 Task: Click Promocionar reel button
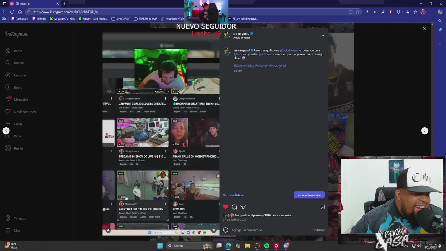point(309,195)
